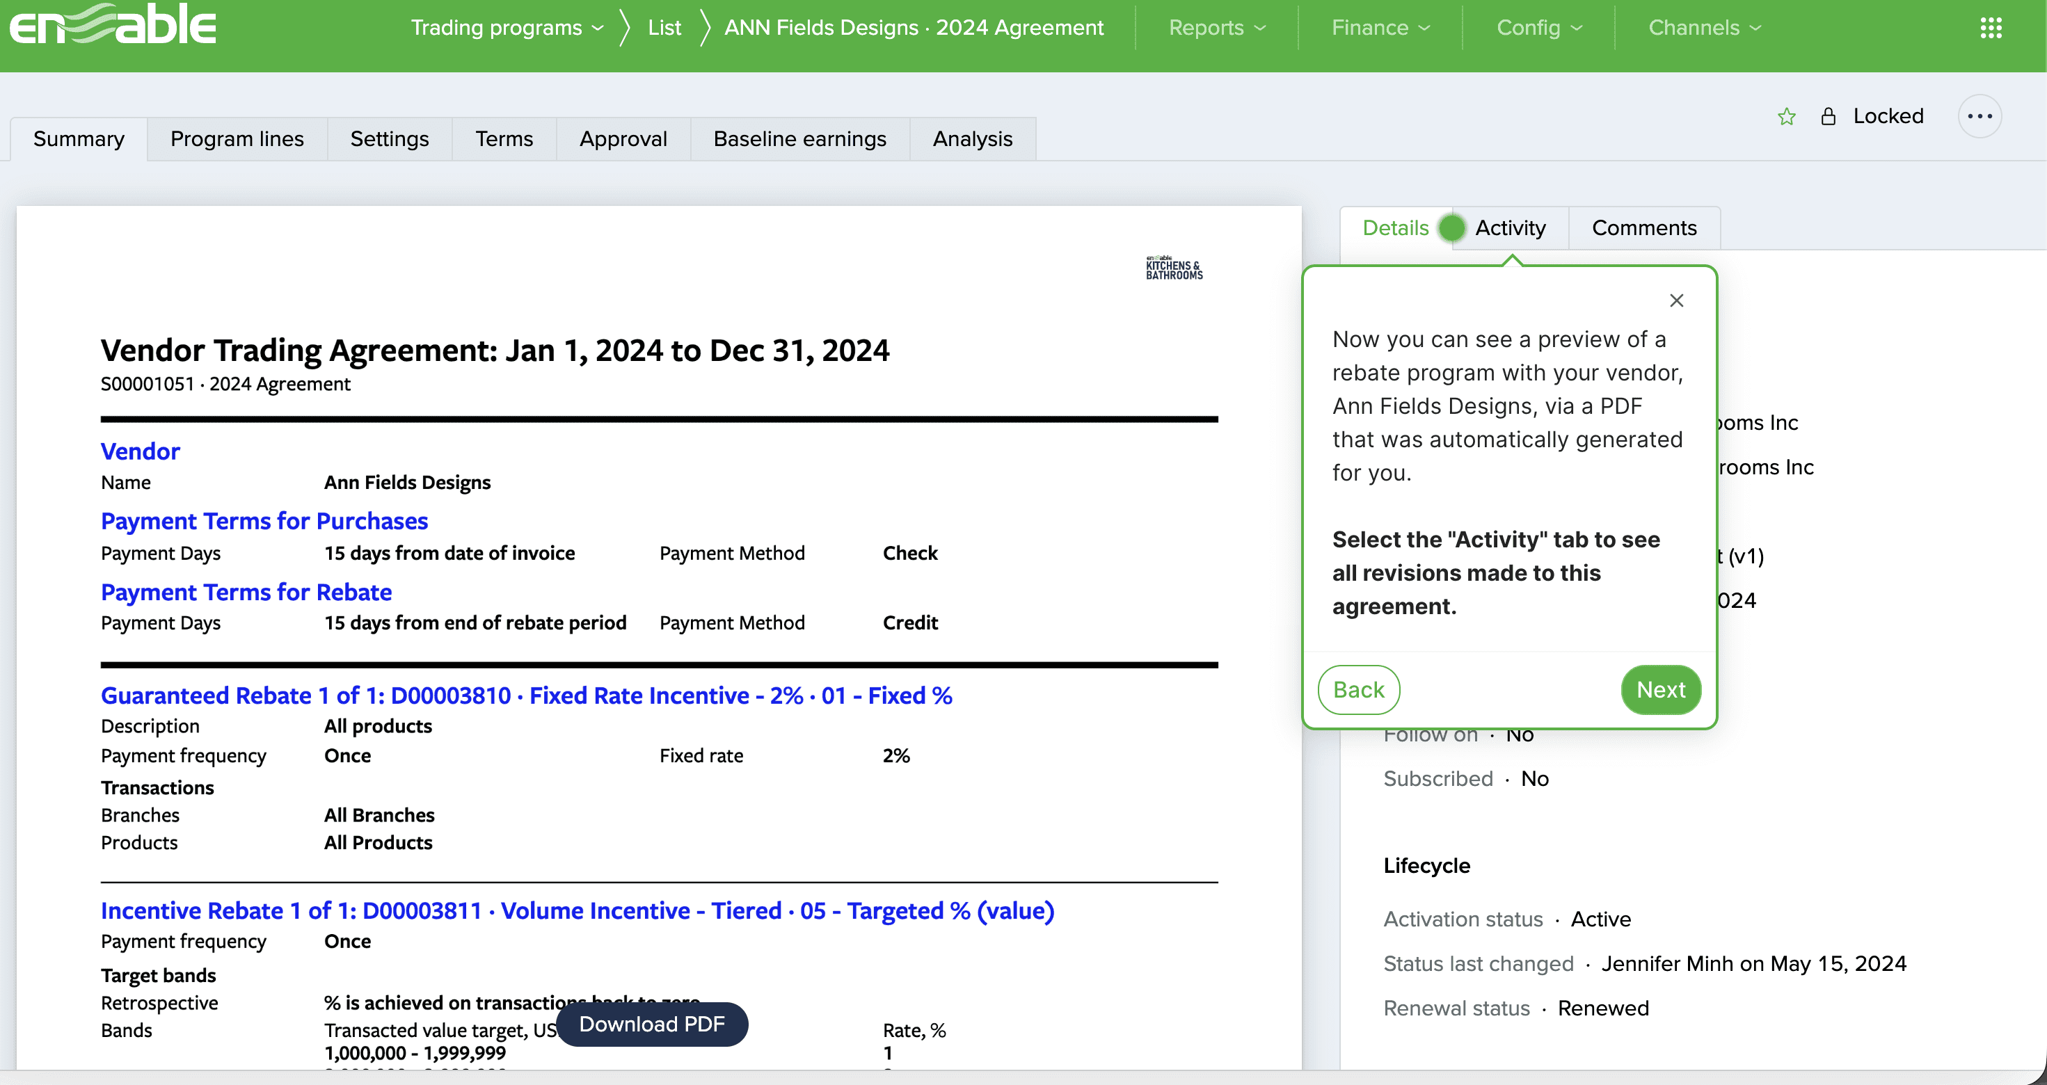
Task: Switch to the Terms tab
Action: click(x=504, y=139)
